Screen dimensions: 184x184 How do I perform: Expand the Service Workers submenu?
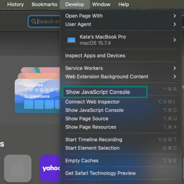coord(121,68)
